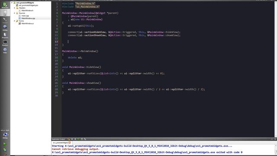Re-run the application from output toolbar
The width and height of the screenshot is (277, 156).
tap(78, 139)
